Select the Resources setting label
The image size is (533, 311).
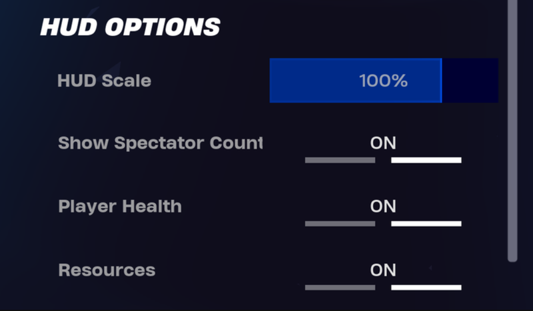107,270
